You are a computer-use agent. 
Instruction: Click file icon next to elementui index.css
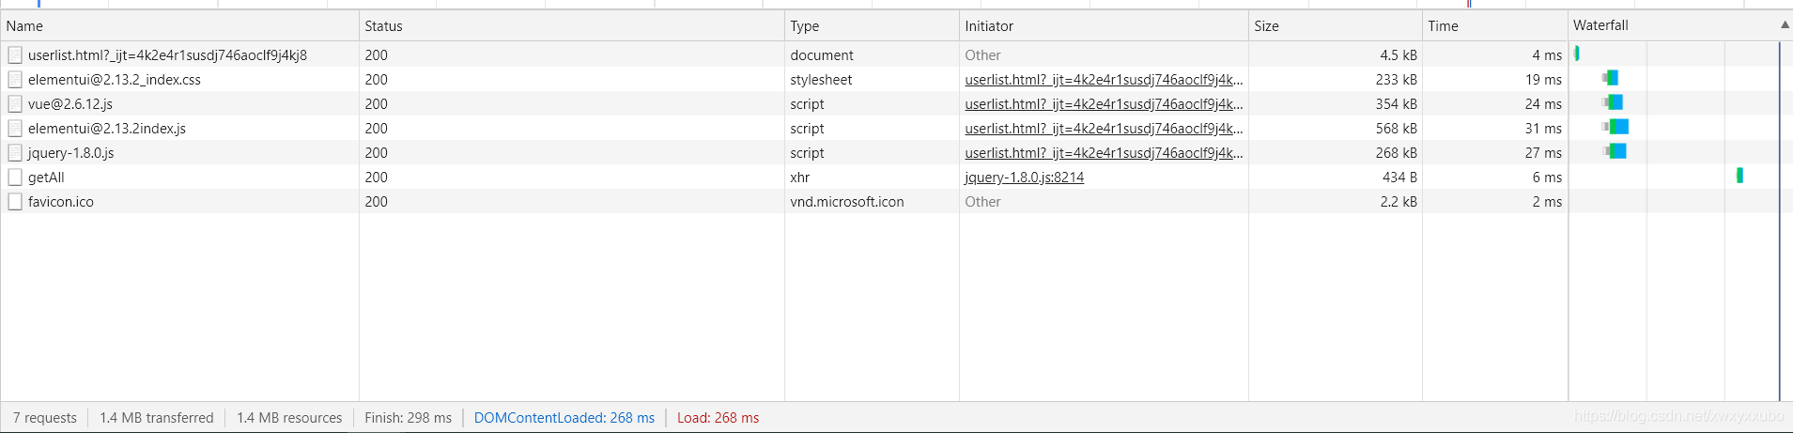15,80
